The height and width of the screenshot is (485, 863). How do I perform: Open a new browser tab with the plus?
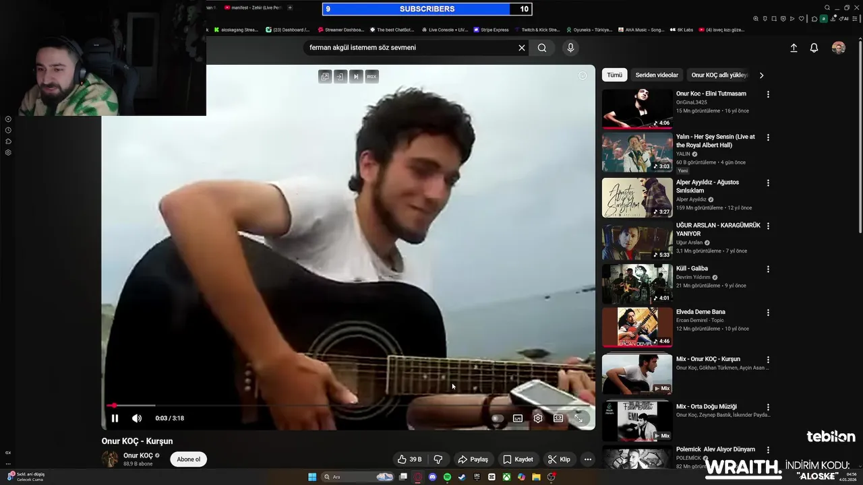tap(290, 7)
